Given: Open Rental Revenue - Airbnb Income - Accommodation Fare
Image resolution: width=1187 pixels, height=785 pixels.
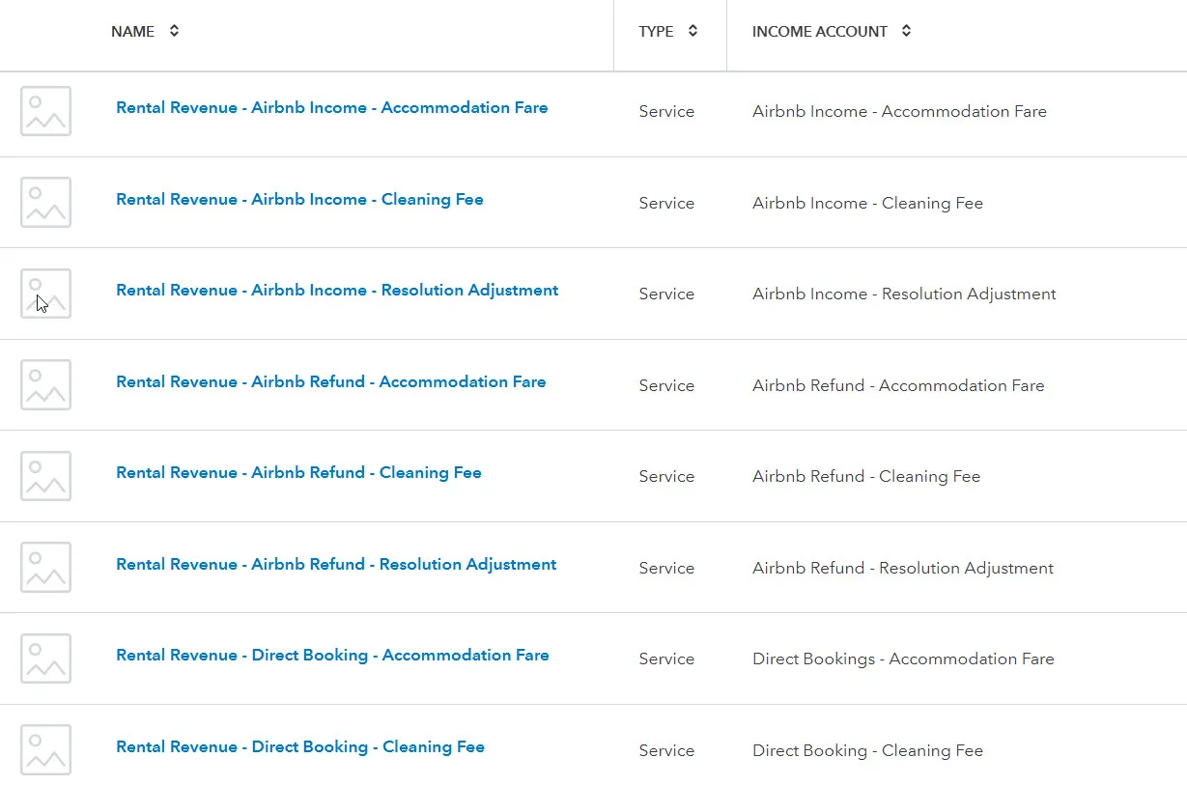Looking at the screenshot, I should click(x=331, y=108).
